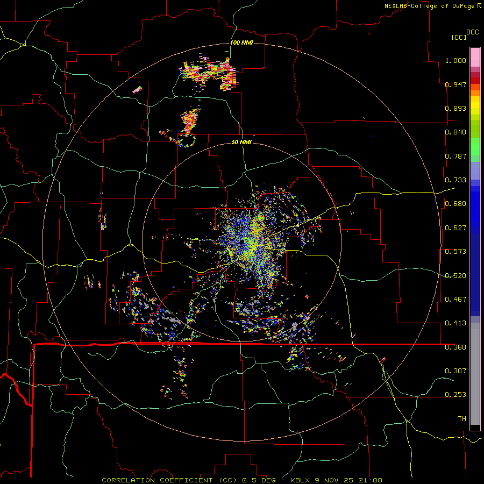The width and height of the screenshot is (484, 484).
Task: Select the 0.680 color scale value
Action: [x=455, y=204]
